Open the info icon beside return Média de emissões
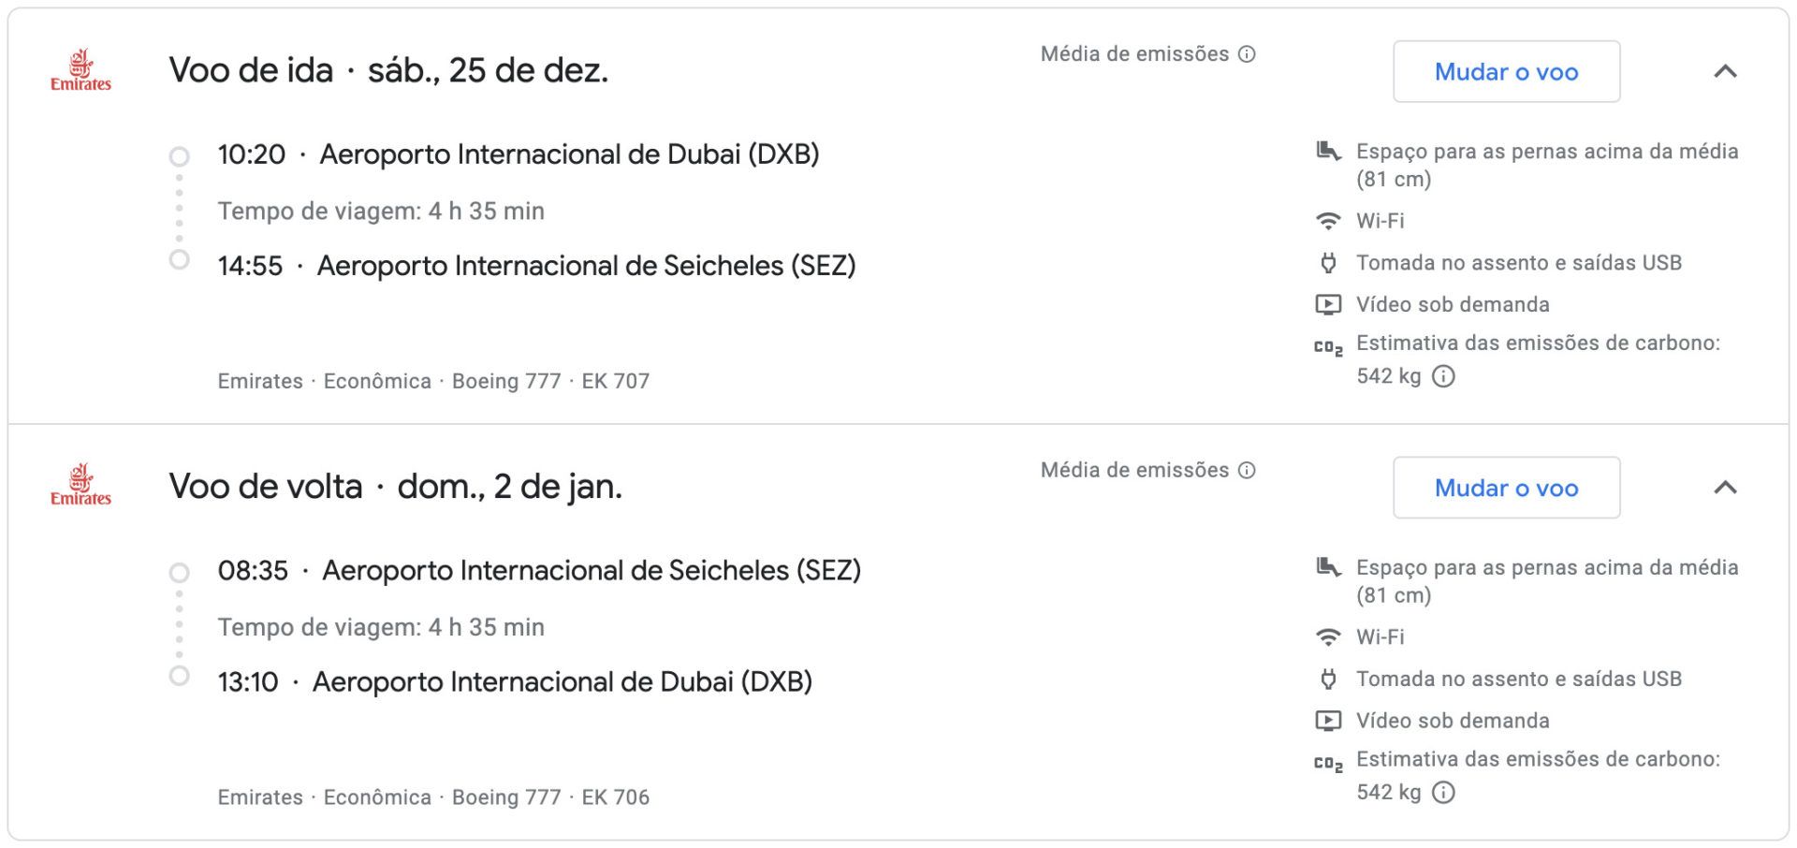This screenshot has width=1797, height=848. [x=1247, y=470]
